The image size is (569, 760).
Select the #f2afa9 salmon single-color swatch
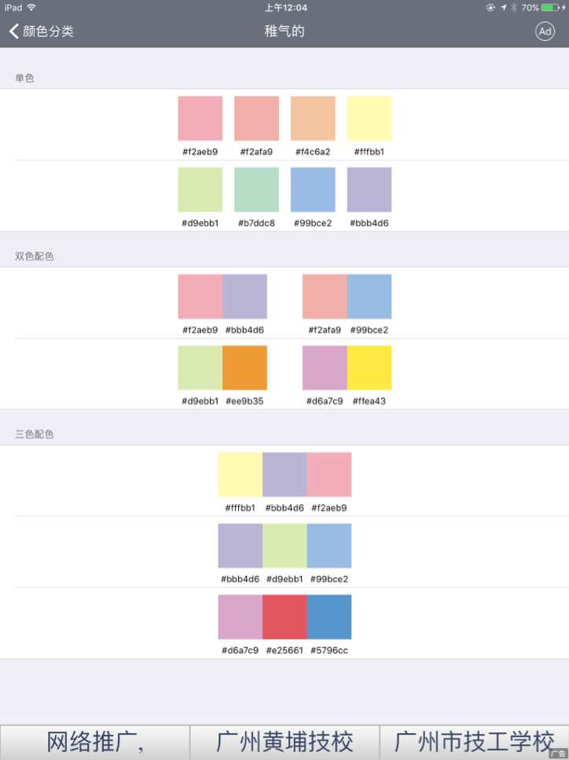256,119
